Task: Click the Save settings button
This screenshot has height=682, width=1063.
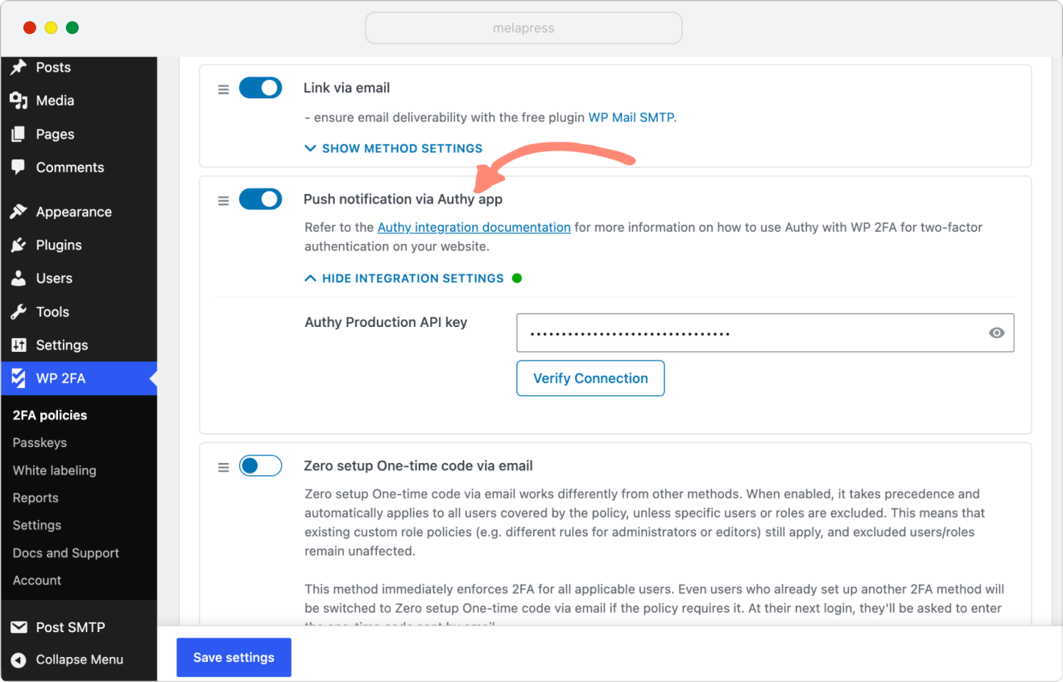Action: click(234, 658)
